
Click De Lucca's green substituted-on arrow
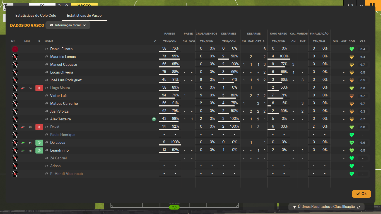[39, 143]
